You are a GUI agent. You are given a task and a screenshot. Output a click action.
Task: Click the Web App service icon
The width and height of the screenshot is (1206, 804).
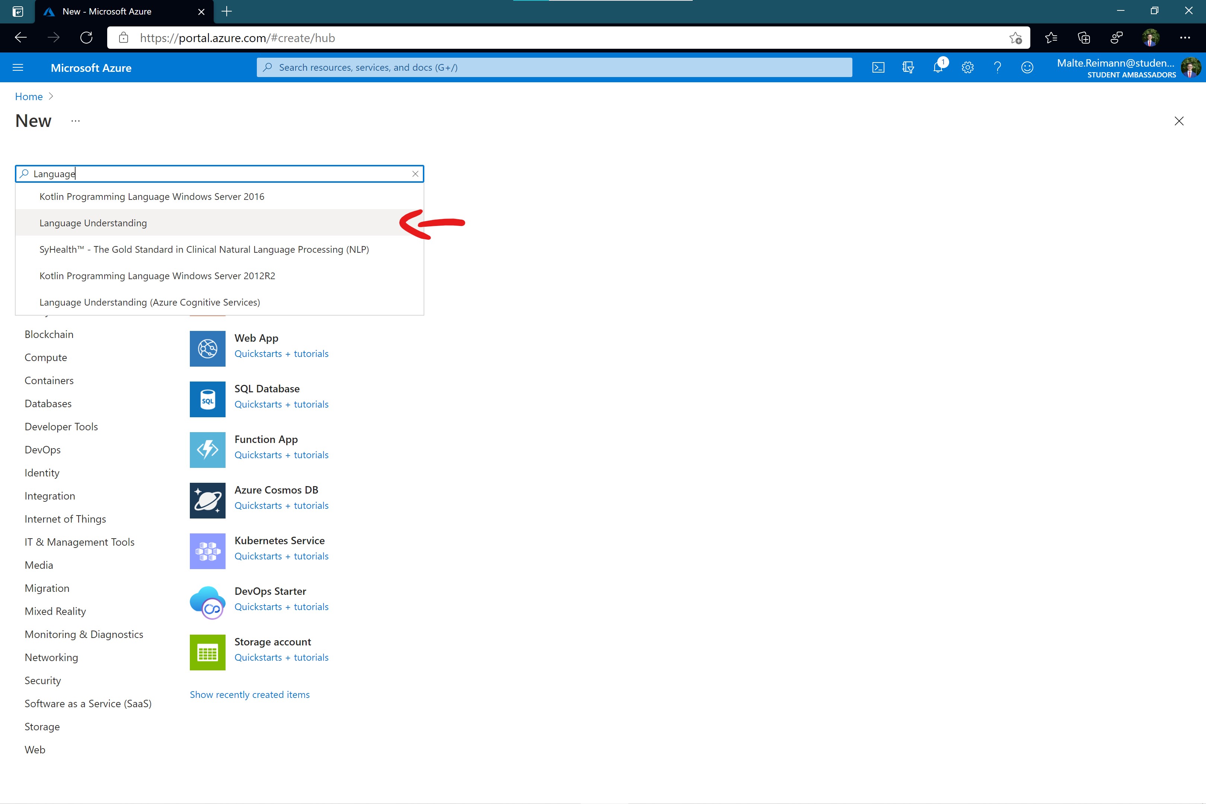(208, 349)
